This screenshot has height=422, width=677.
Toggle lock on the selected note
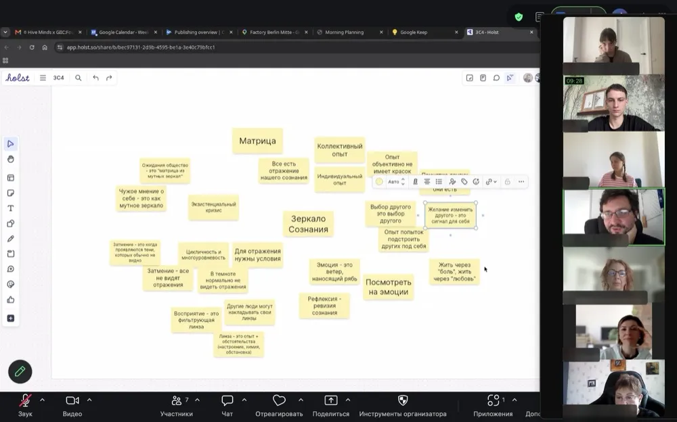pos(508,182)
